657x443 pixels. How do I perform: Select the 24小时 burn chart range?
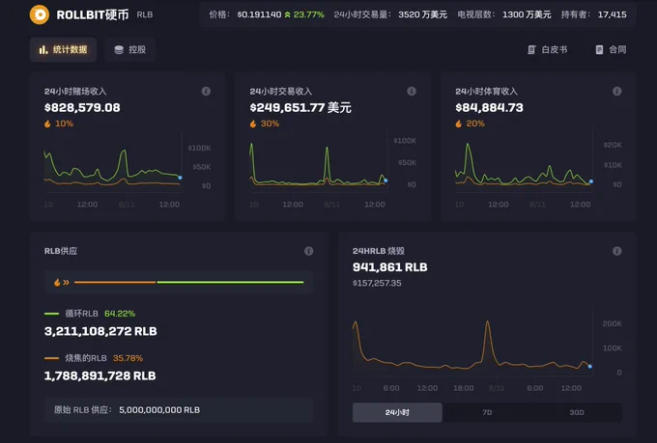click(397, 412)
